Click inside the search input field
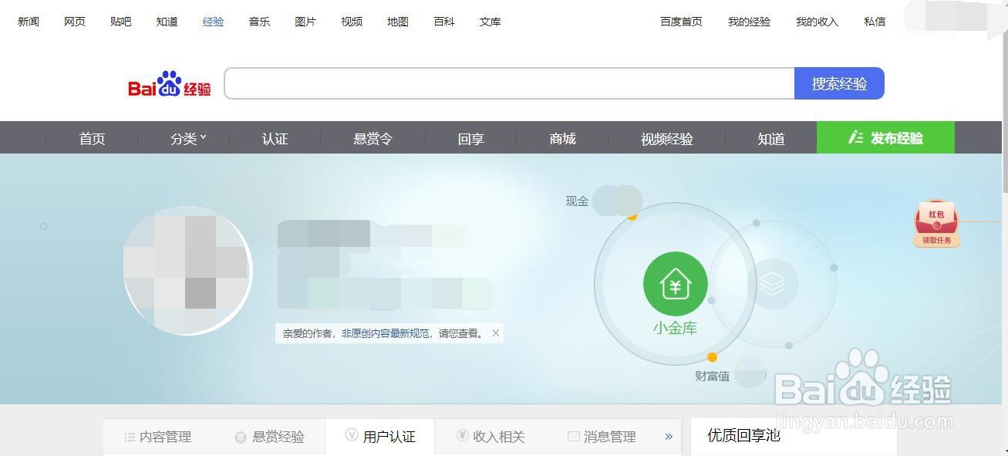1008x456 pixels. 509,83
